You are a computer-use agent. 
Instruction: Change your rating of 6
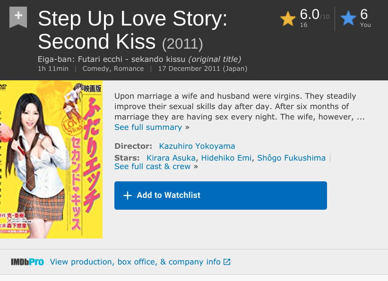(364, 15)
